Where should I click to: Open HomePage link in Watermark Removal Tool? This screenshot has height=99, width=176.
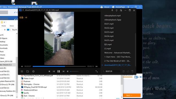(120, 7)
